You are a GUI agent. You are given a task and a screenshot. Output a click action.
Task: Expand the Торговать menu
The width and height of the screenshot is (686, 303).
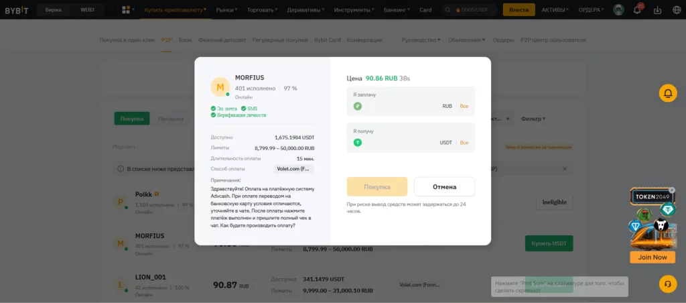pos(263,9)
